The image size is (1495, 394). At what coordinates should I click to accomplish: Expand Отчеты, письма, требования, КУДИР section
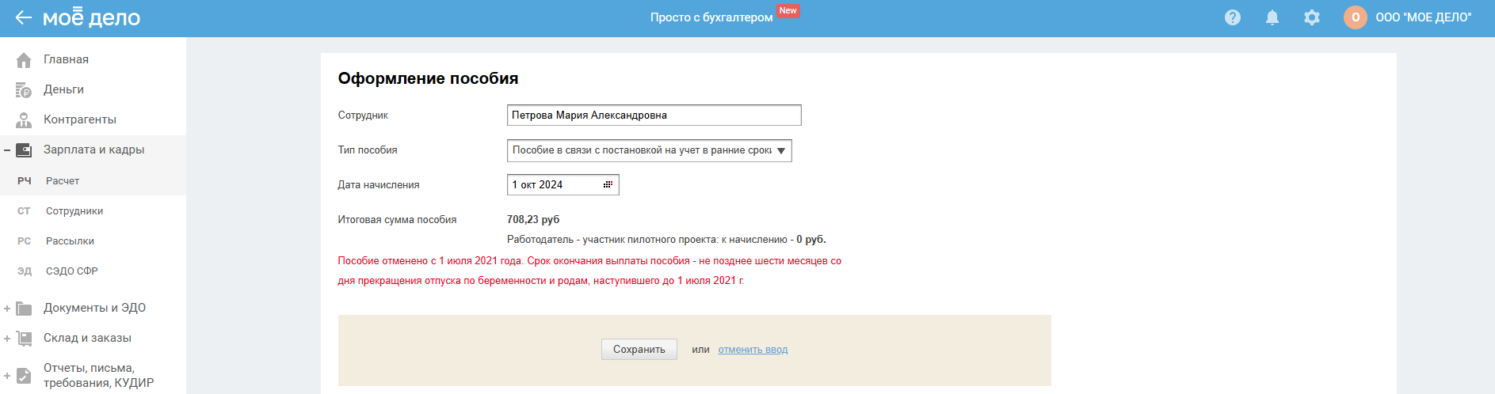(x=7, y=376)
